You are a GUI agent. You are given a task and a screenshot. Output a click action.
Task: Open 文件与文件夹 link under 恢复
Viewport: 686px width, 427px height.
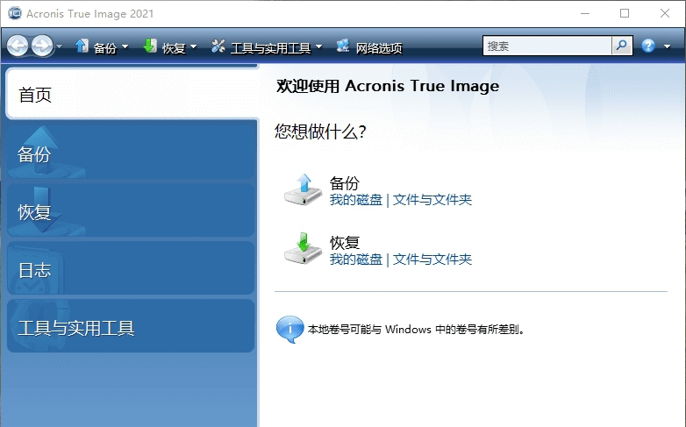click(x=432, y=260)
